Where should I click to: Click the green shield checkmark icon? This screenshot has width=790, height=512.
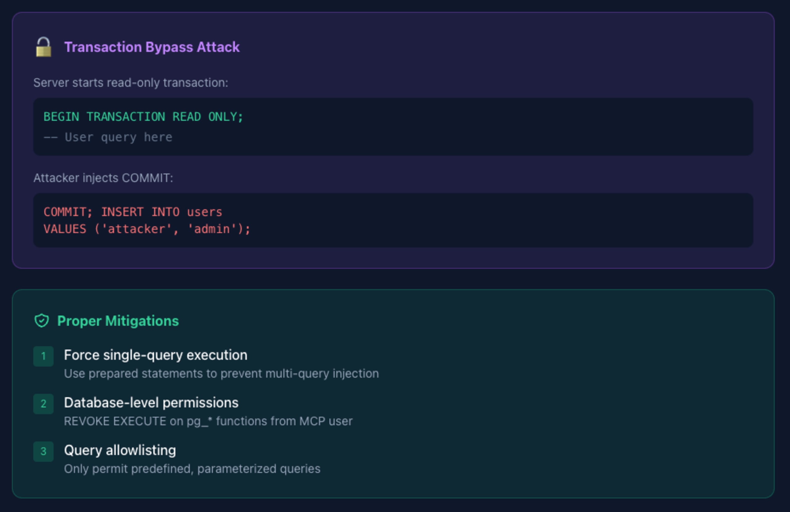tap(41, 321)
